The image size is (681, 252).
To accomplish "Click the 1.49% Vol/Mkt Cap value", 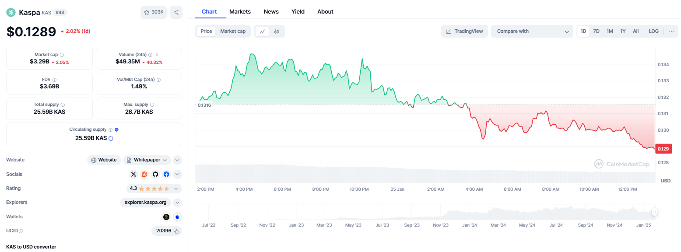I will (139, 87).
